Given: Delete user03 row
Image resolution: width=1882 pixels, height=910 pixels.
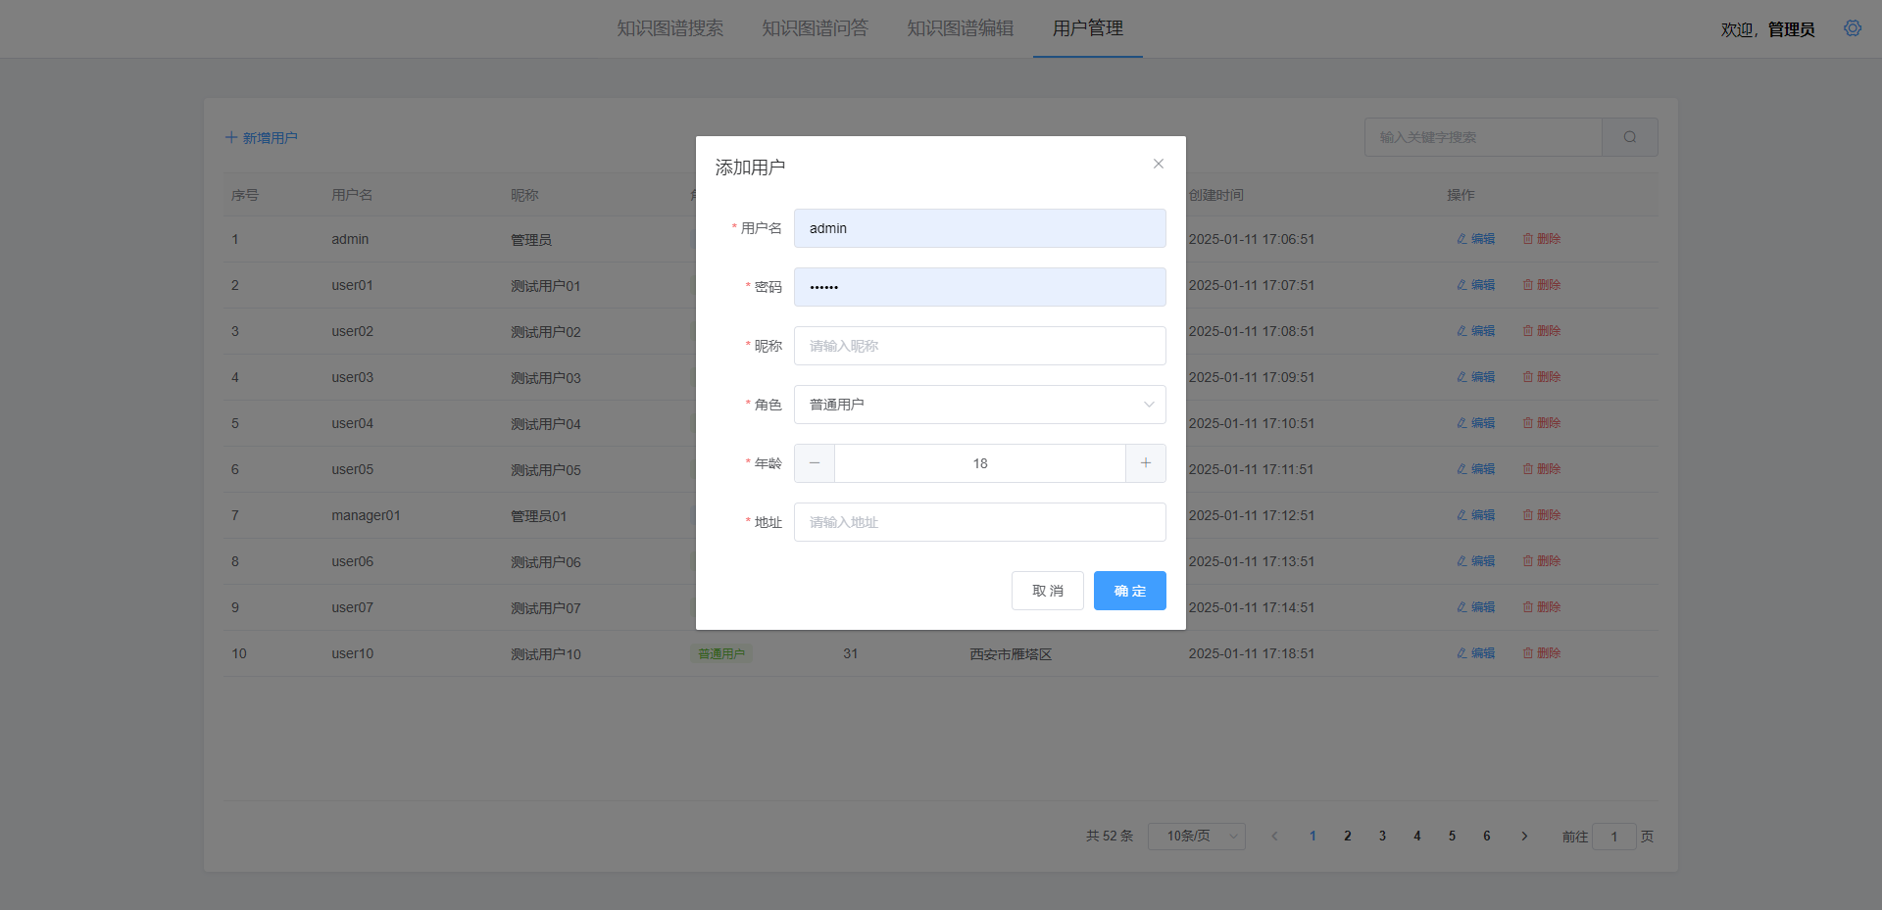Looking at the screenshot, I should tap(1542, 377).
